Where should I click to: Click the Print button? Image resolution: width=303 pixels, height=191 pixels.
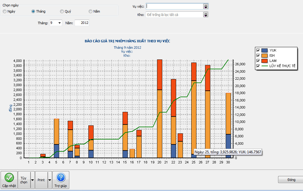pos(41,180)
